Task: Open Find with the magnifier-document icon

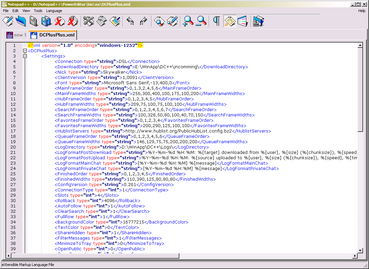Action: (x=159, y=21)
